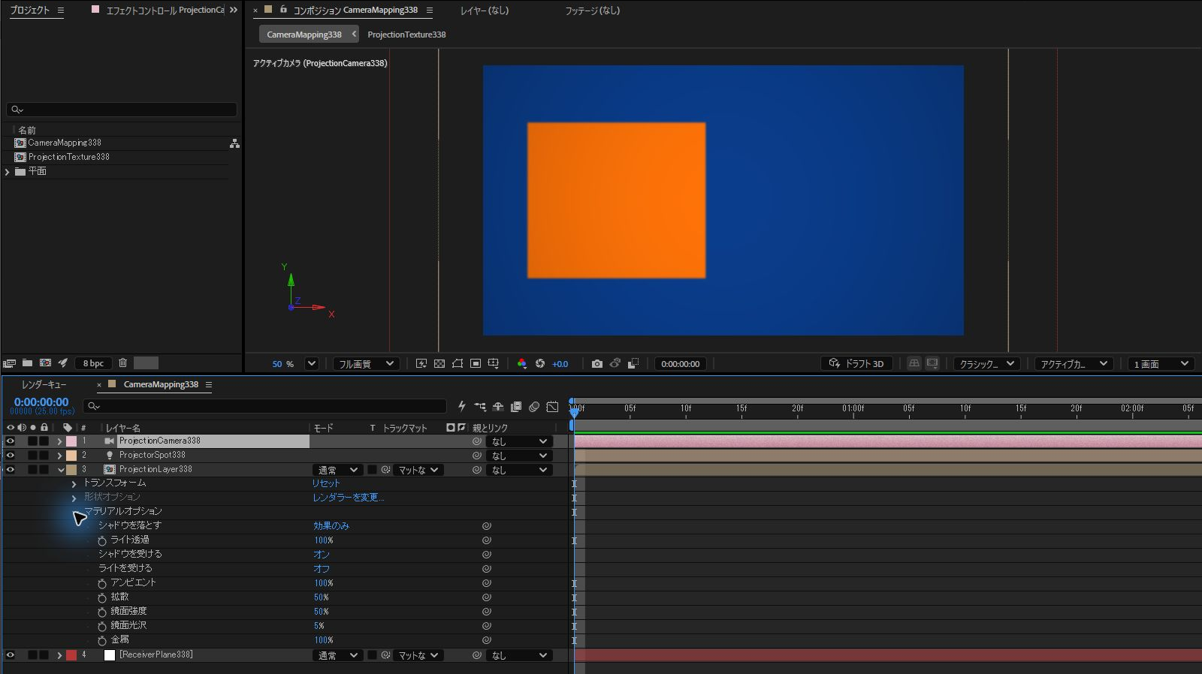1202x674 pixels.
Task: Open the region of interest tool
Action: click(x=476, y=364)
